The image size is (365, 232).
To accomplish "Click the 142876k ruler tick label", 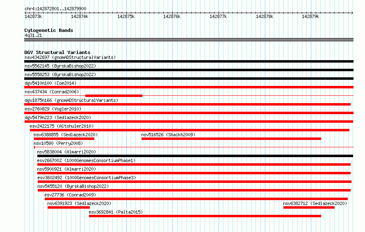I will coord(172,16).
